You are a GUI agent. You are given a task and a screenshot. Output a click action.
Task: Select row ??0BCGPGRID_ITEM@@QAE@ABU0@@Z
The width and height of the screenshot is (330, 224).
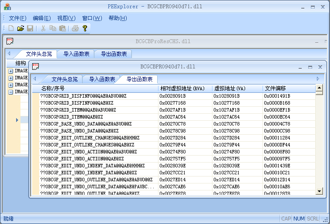(x=177, y=110)
